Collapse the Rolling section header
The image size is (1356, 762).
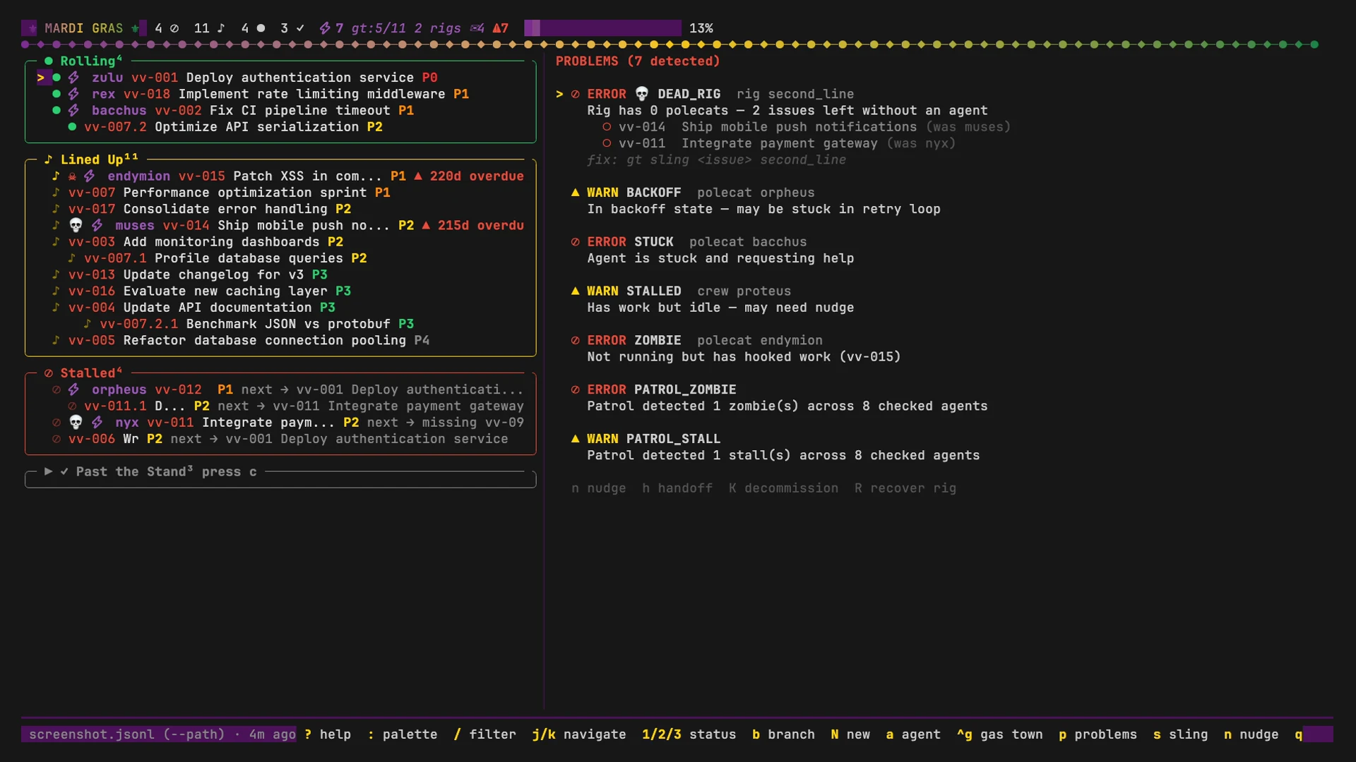tap(83, 61)
